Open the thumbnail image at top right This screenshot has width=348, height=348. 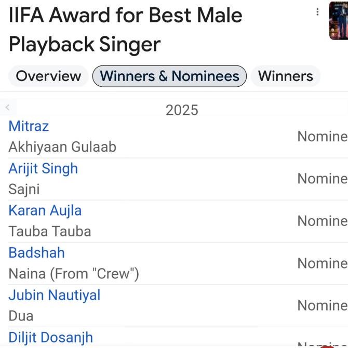(339, 21)
